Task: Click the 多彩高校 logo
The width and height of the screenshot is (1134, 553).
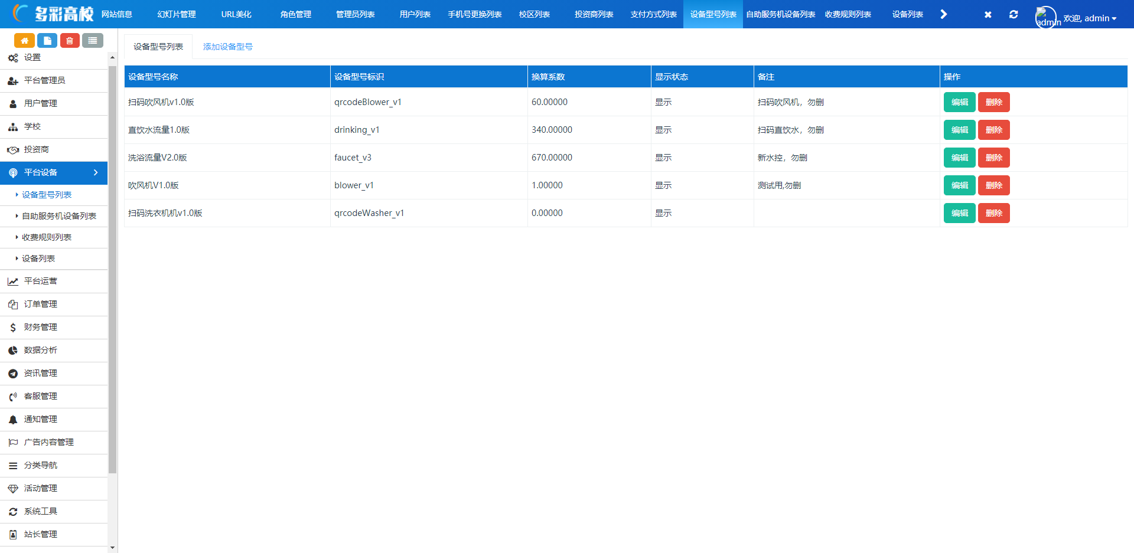Action: [53, 14]
